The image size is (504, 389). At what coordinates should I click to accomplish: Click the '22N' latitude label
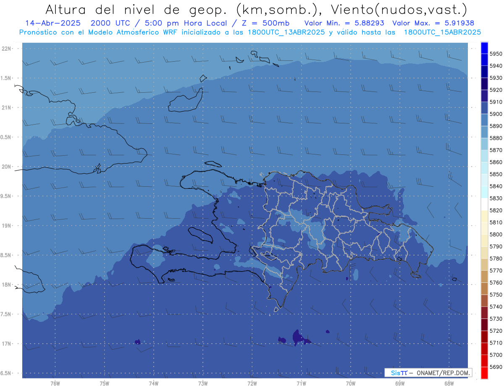pos(7,48)
